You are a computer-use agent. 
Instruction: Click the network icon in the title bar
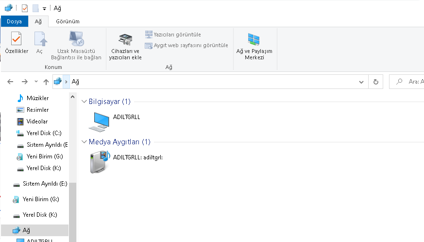(9, 8)
